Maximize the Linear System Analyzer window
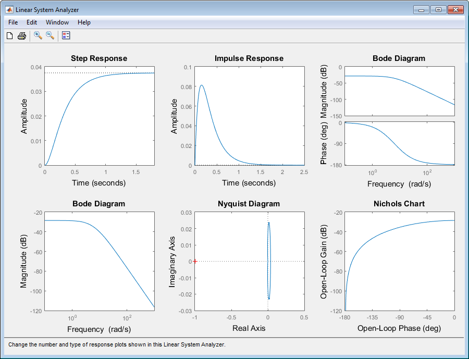This screenshot has width=469, height=359. pos(438,10)
